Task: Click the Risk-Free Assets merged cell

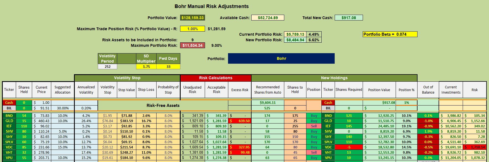Action: point(163,106)
